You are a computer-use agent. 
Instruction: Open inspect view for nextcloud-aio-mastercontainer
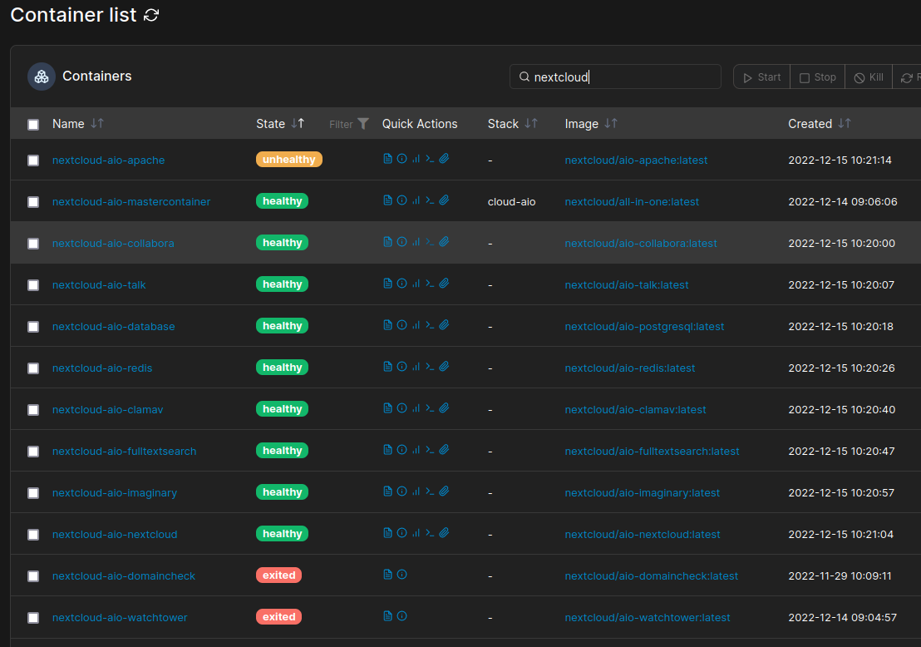(401, 200)
